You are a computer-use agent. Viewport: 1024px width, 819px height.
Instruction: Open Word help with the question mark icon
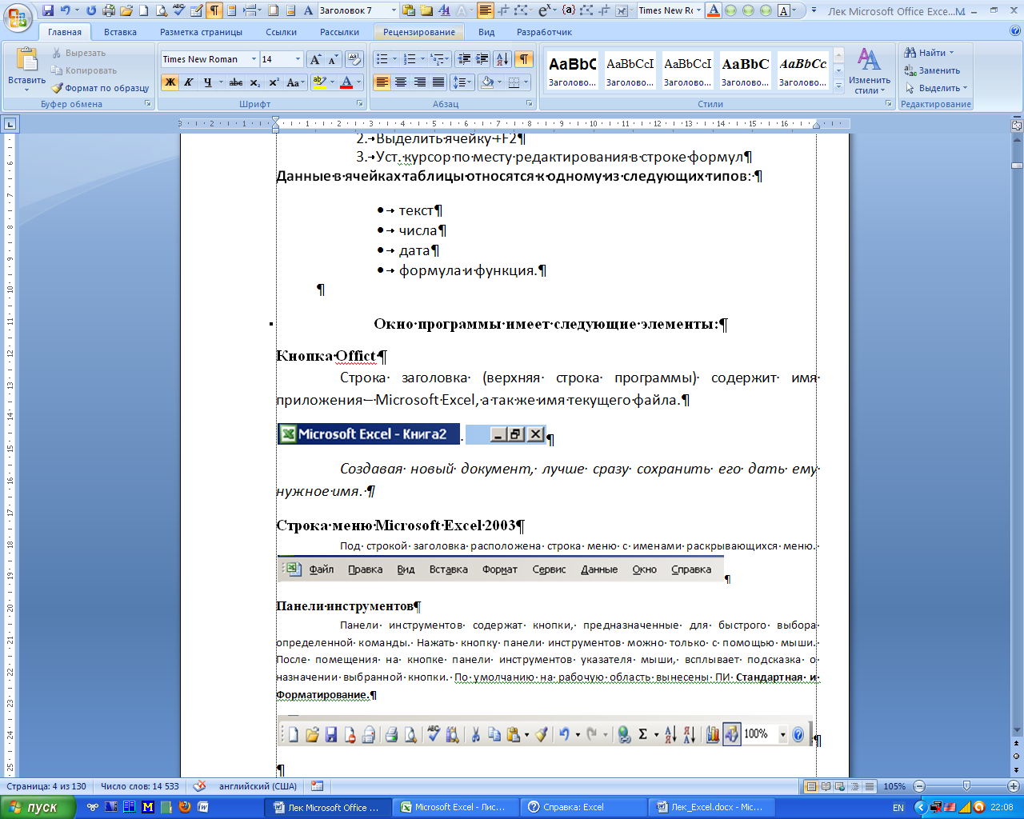tap(1015, 32)
